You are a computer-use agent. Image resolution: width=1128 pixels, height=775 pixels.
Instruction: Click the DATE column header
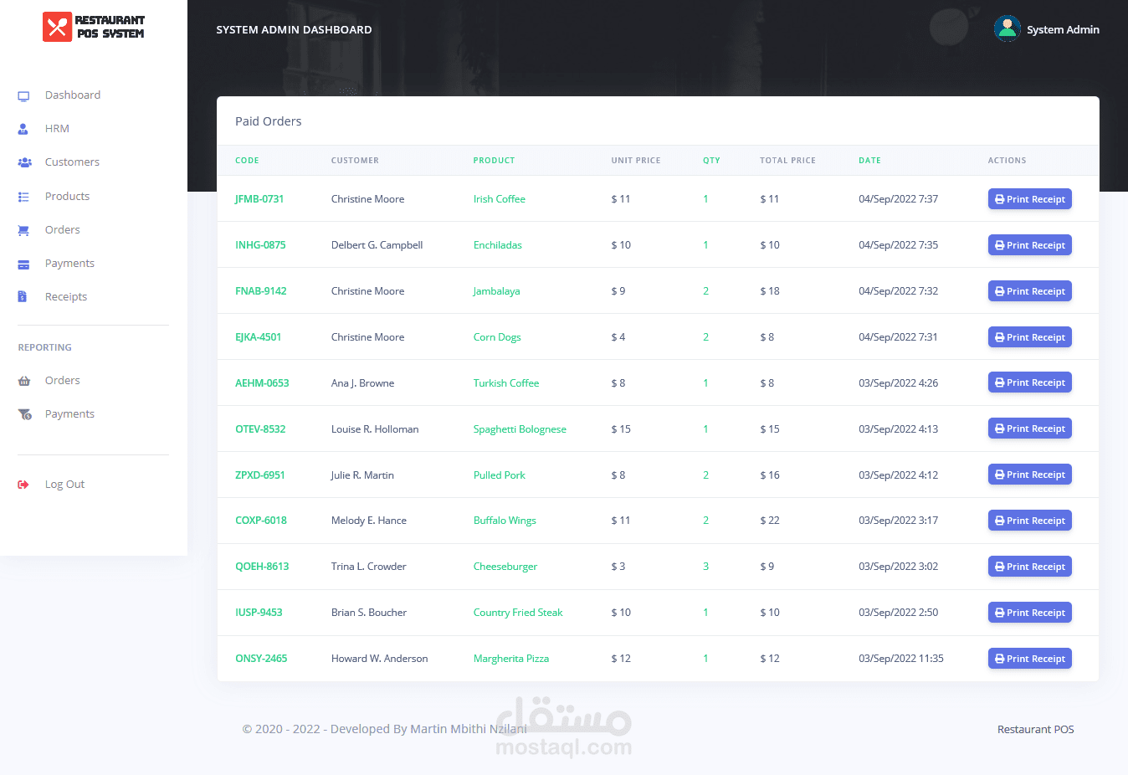[869, 160]
